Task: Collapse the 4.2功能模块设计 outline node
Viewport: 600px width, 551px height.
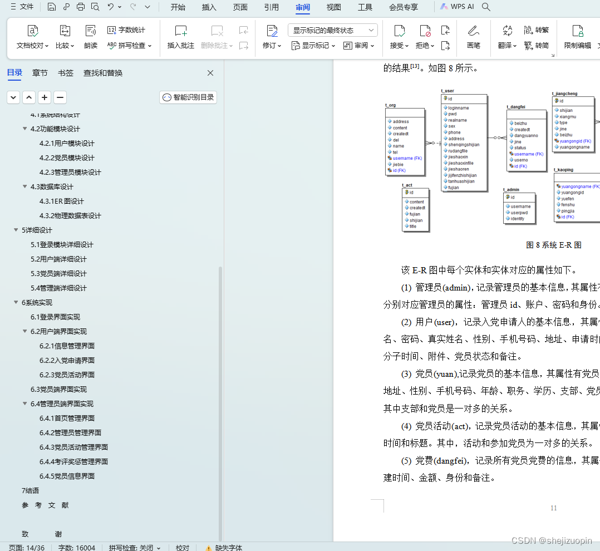Action: click(25, 129)
